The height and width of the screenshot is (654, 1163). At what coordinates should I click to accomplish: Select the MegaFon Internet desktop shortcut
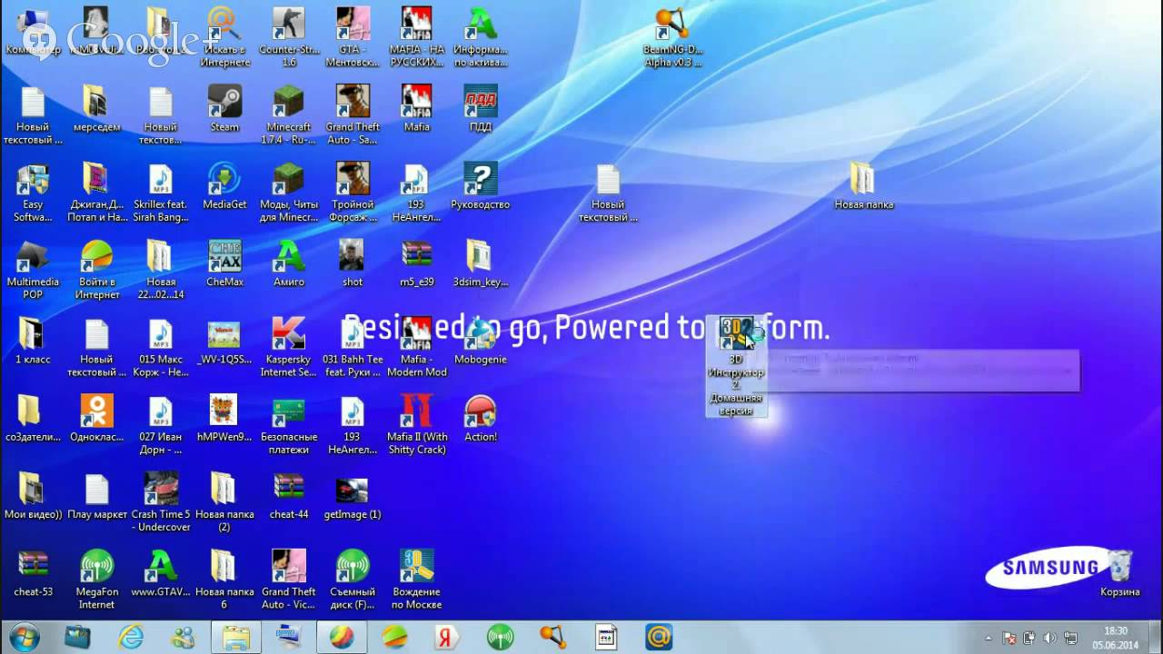(96, 579)
